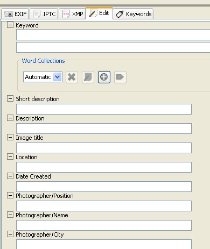Collapse the Description section
Image resolution: width=210 pixels, height=249 pixels.
(x=10, y=118)
